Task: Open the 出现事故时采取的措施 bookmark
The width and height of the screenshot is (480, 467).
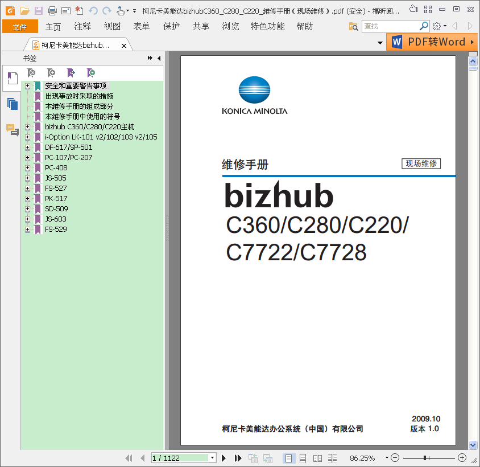Action: 79,96
